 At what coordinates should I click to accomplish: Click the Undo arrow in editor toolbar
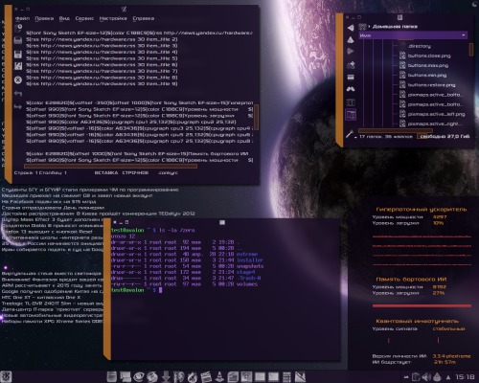tap(18, 94)
